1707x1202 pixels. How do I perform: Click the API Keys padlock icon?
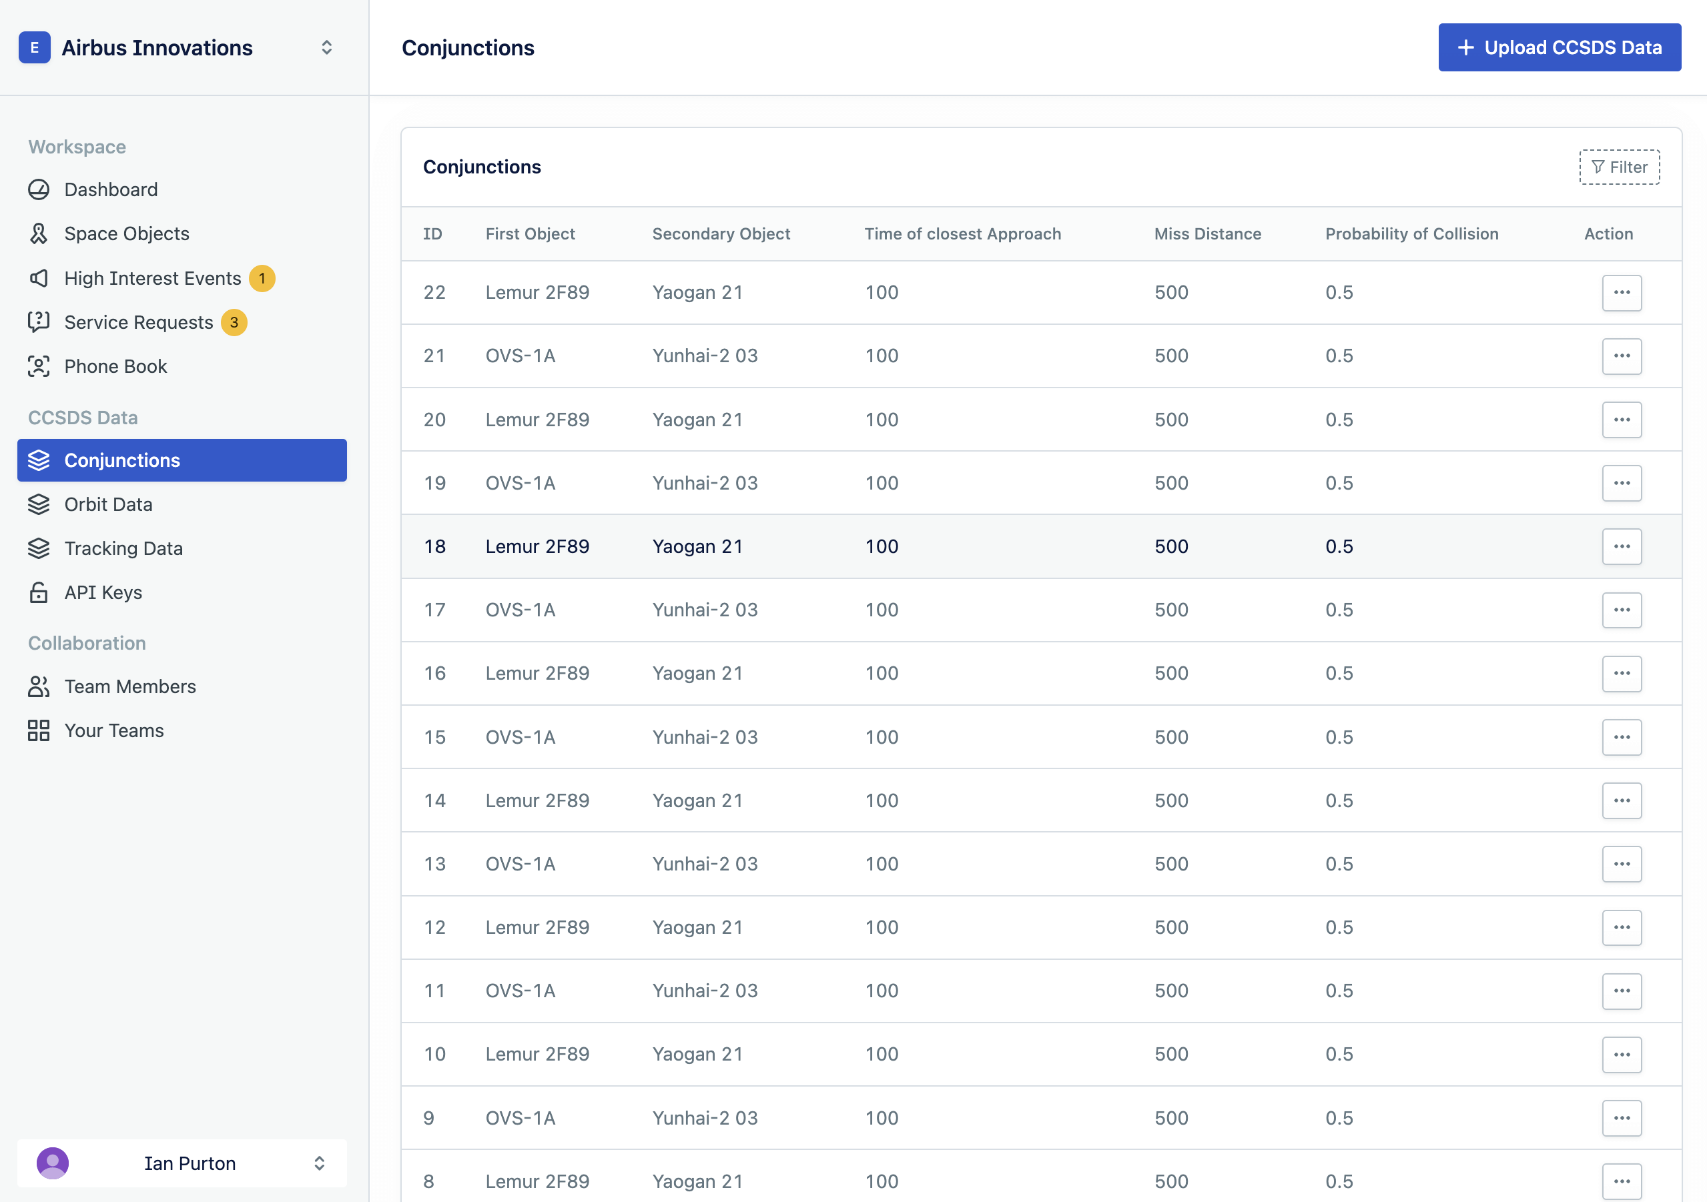(39, 592)
